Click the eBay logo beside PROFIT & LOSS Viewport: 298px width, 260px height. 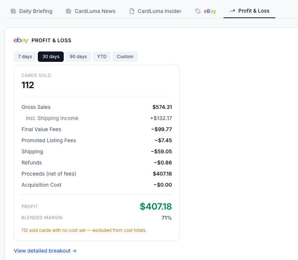[x=21, y=40]
